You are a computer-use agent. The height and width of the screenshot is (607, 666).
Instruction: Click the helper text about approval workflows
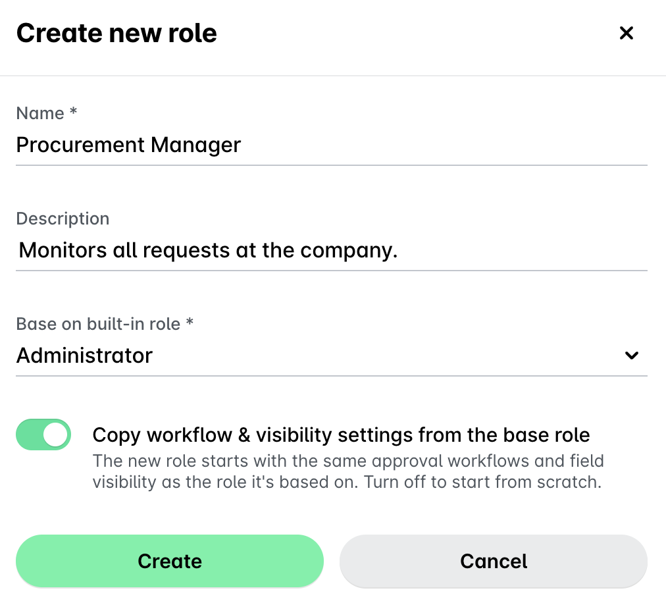[x=348, y=471]
